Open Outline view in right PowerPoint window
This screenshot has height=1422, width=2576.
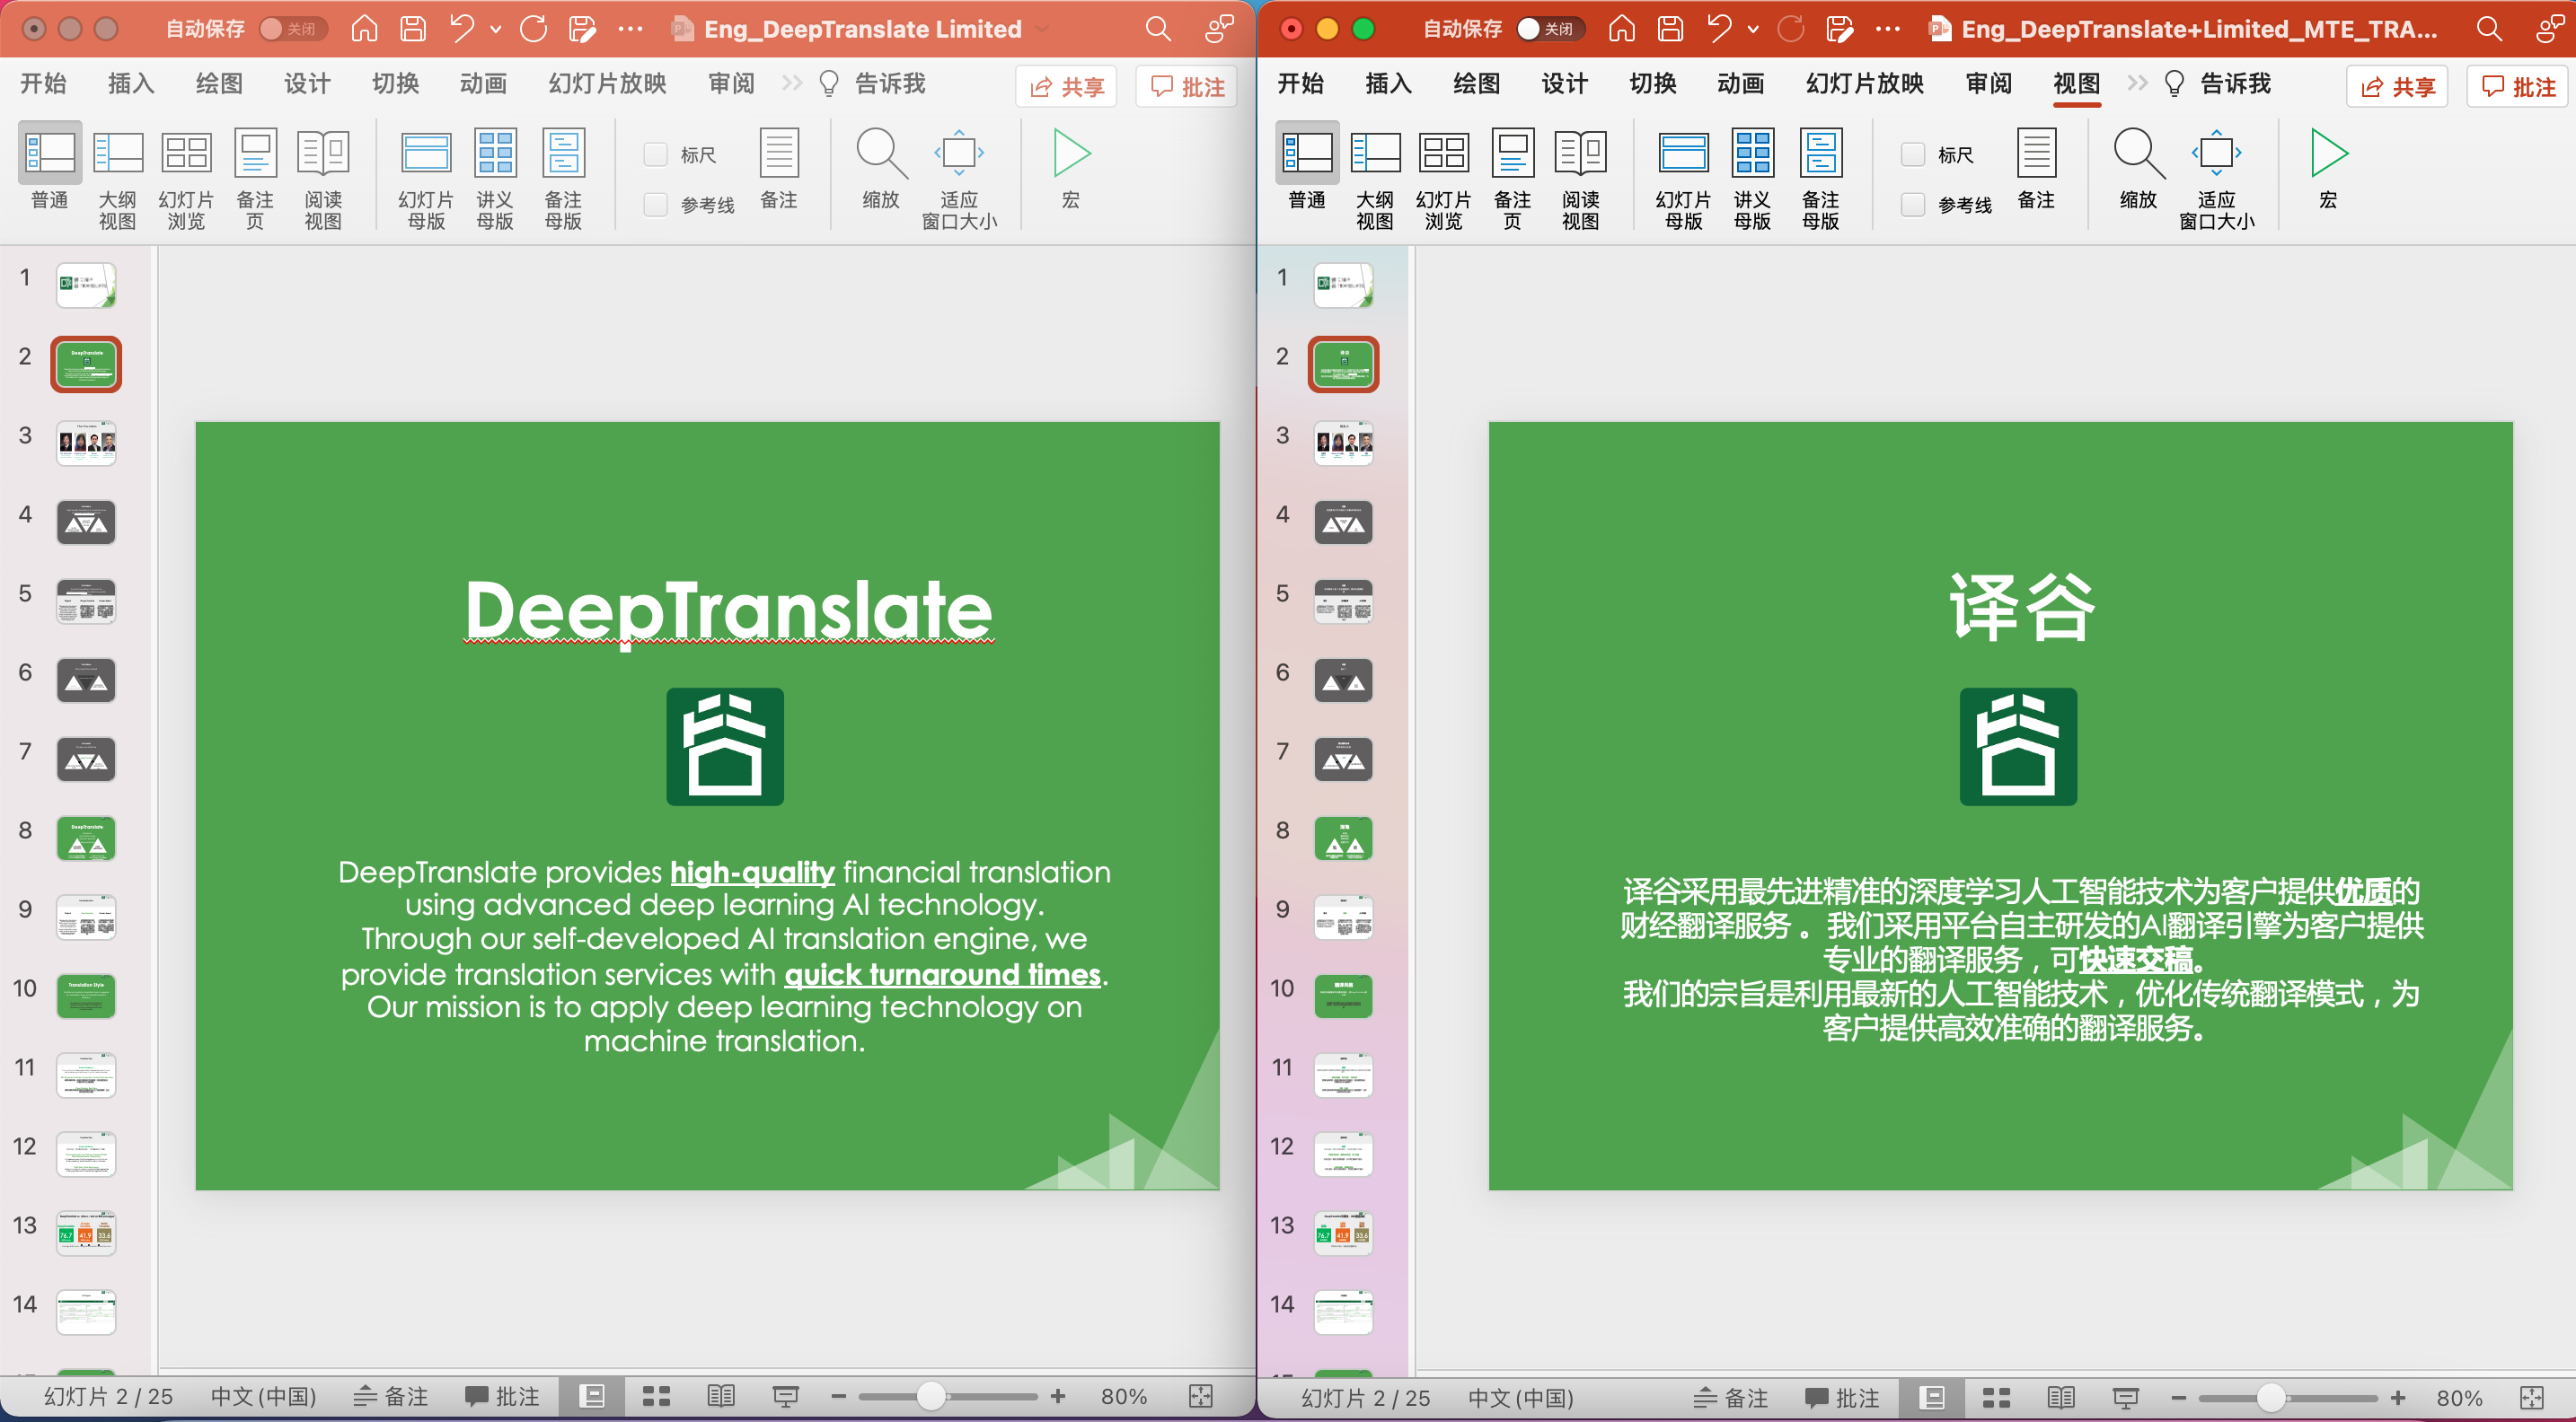click(x=1375, y=178)
